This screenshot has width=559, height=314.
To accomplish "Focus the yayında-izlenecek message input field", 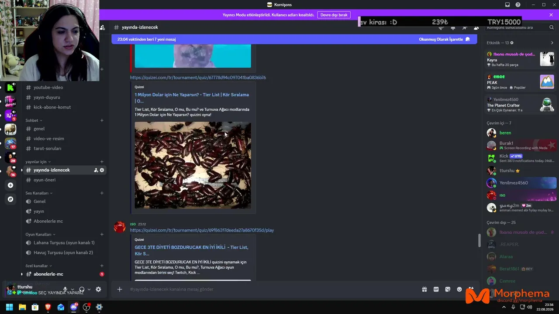I will click(273, 289).
